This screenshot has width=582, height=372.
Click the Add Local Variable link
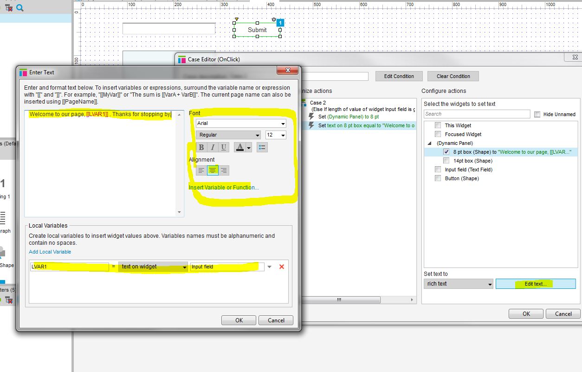tap(50, 252)
